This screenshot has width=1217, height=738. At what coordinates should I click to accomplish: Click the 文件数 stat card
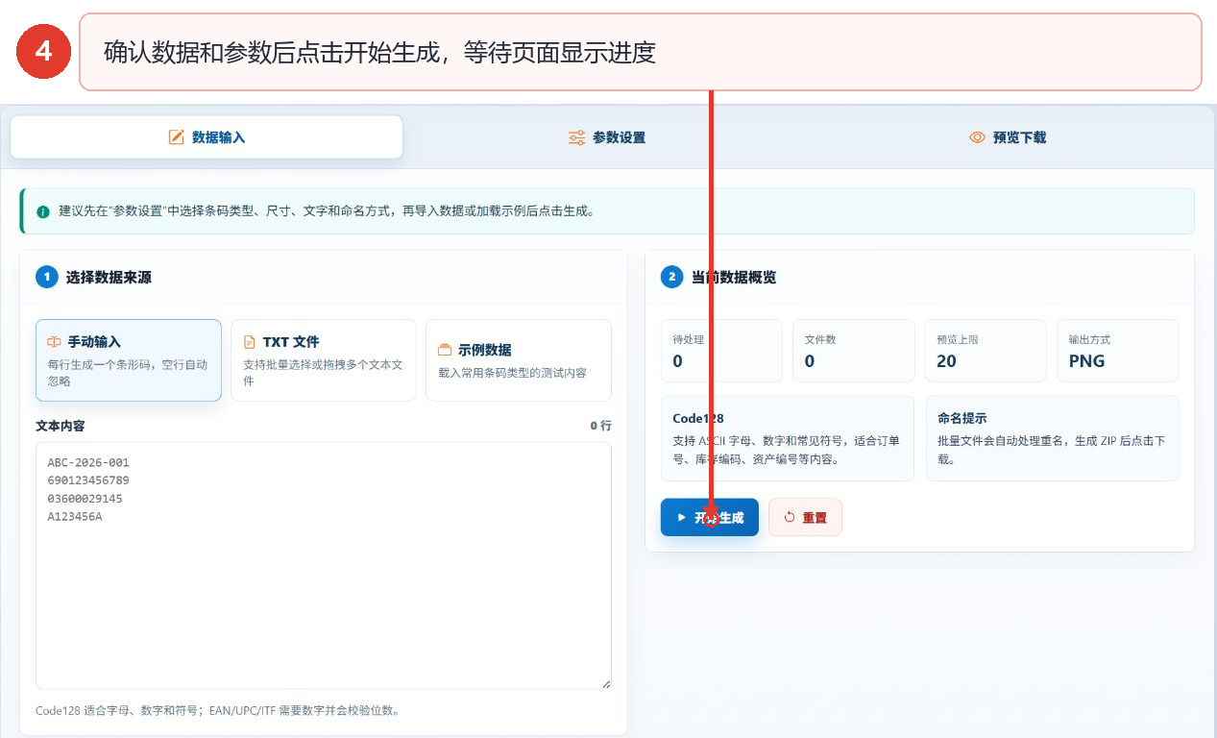pos(854,351)
